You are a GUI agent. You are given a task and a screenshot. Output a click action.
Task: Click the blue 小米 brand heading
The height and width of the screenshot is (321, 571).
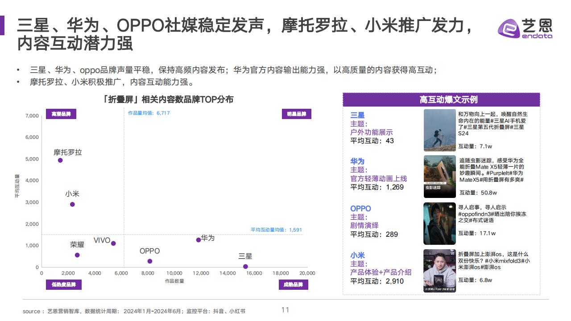click(x=357, y=255)
